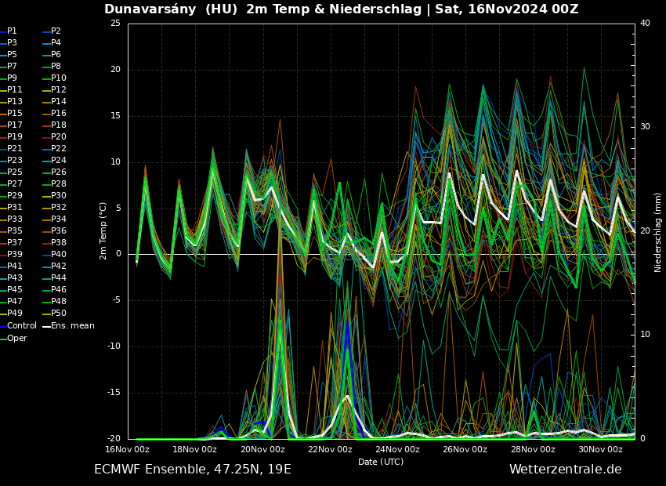
Task: Click the Ens. mean legend entry
Action: tap(72, 325)
